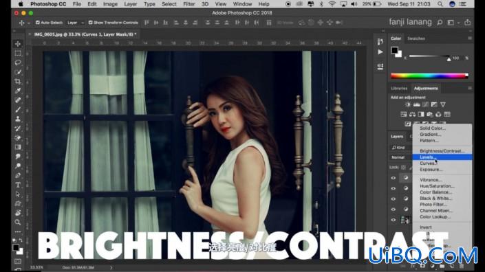Viewport: 485px width, 272px height.
Task: Select the Healing Brush tool
Action: [18, 100]
